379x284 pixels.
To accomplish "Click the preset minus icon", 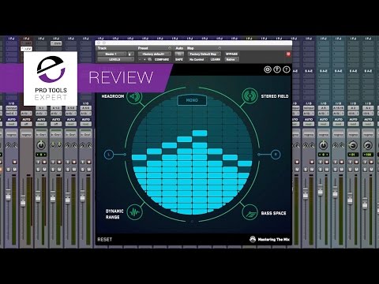I will point(141,60).
